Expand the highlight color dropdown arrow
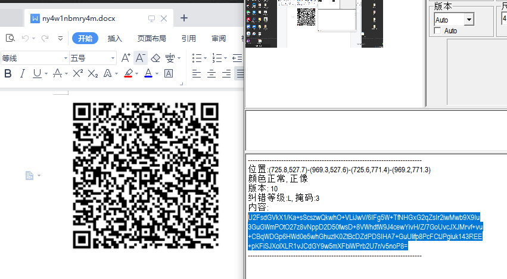Image resolution: width=507 pixels, height=279 pixels. (137, 74)
